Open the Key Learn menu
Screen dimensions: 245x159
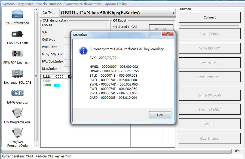[x=26, y=4]
